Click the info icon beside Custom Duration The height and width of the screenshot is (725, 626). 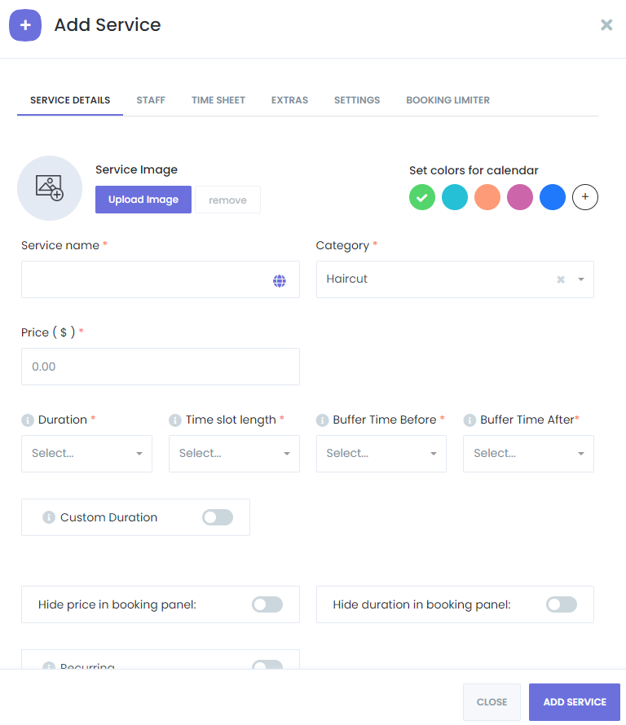[49, 517]
